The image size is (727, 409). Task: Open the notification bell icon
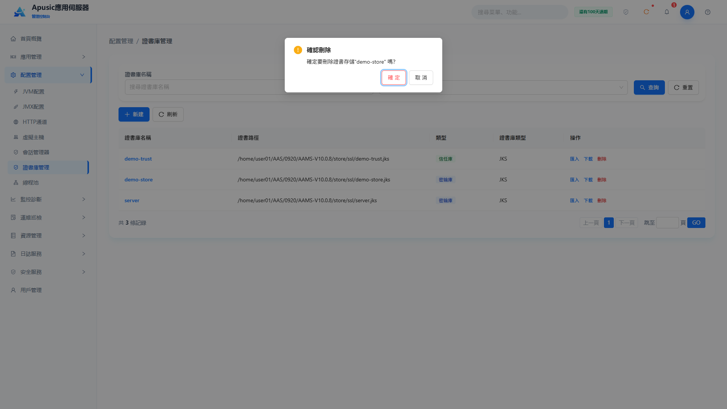click(x=667, y=12)
